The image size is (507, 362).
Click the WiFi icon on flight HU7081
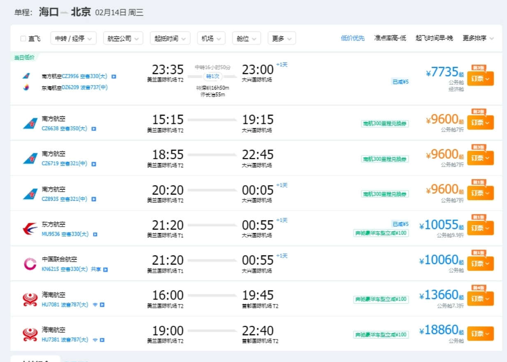(95, 305)
